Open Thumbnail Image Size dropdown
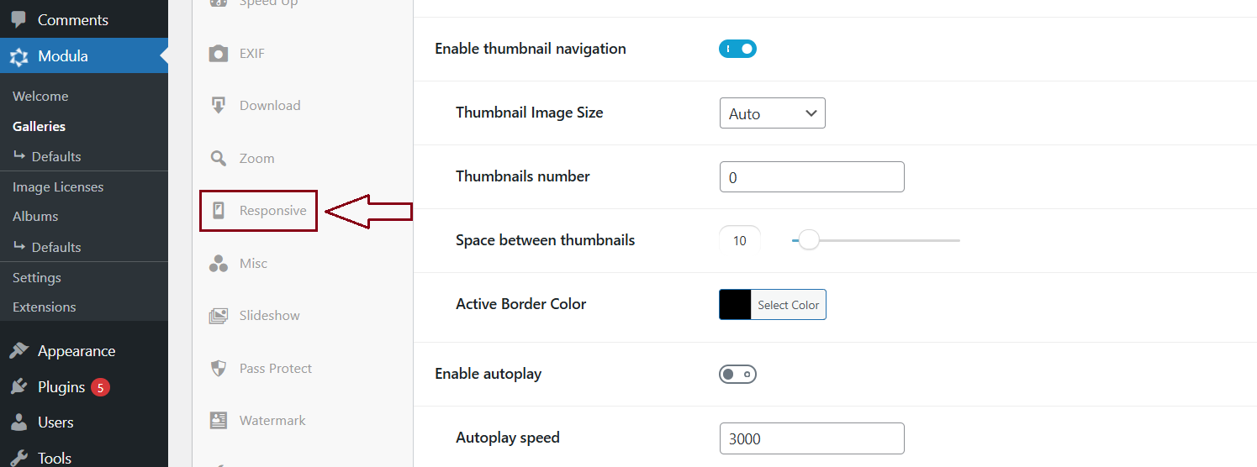 point(772,113)
